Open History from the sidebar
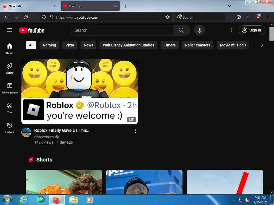The height and width of the screenshot is (205, 274). 10,128
